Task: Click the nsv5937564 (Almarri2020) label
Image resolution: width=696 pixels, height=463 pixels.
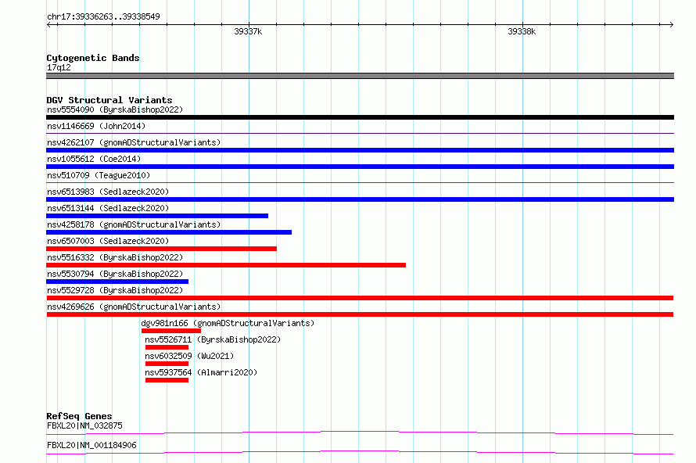Action: [201, 372]
